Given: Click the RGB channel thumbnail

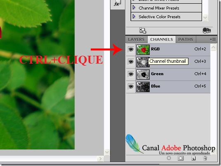Looking at the screenshot, I should click(143, 50).
